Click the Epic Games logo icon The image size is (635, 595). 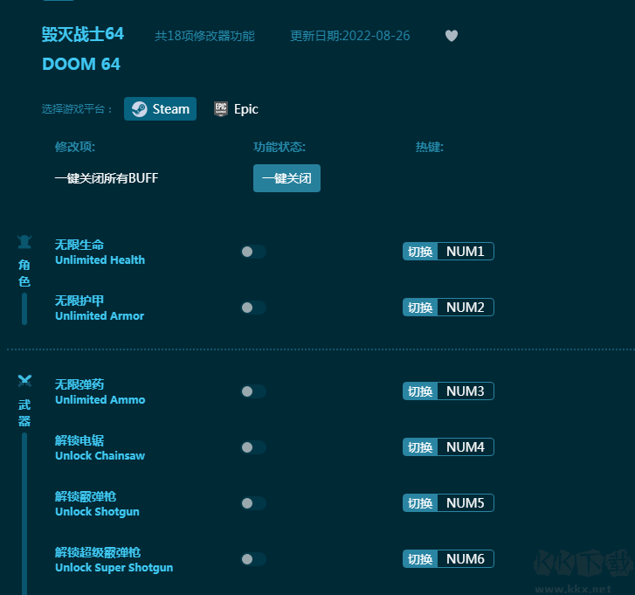[x=221, y=109]
